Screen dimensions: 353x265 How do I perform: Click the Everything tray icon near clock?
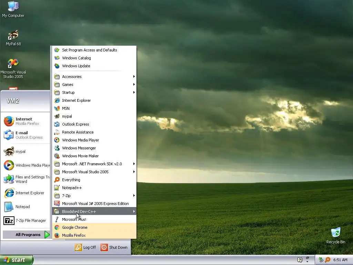tap(328, 260)
